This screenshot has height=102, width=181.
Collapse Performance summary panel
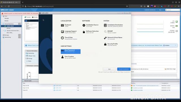tap(26, 66)
